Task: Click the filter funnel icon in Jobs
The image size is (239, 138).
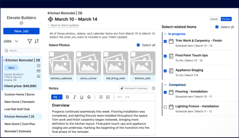Action: (x=30, y=41)
